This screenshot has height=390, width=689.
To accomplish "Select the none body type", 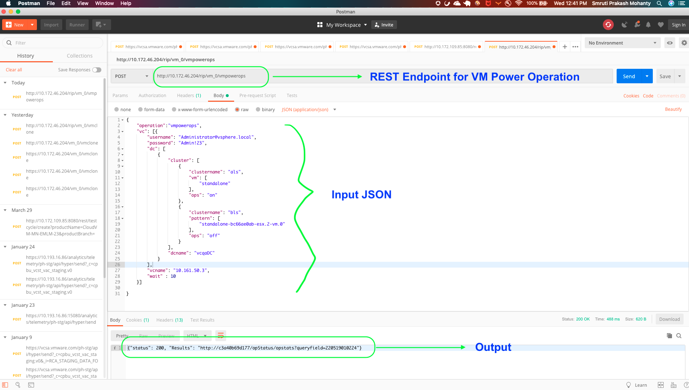I will tap(116, 109).
